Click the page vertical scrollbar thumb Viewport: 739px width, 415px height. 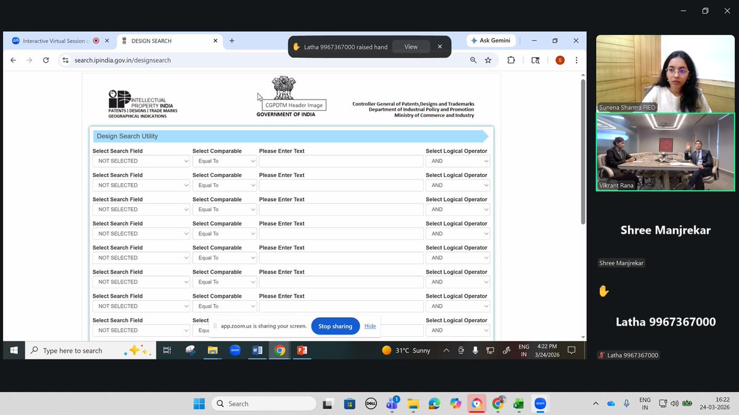(x=583, y=151)
